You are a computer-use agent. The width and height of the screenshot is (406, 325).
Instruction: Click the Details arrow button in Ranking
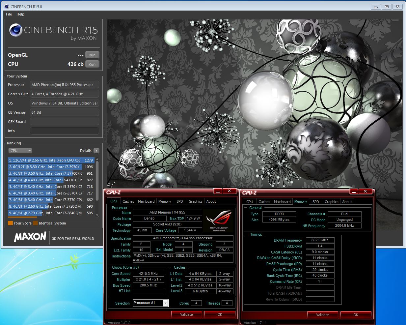(x=96, y=151)
